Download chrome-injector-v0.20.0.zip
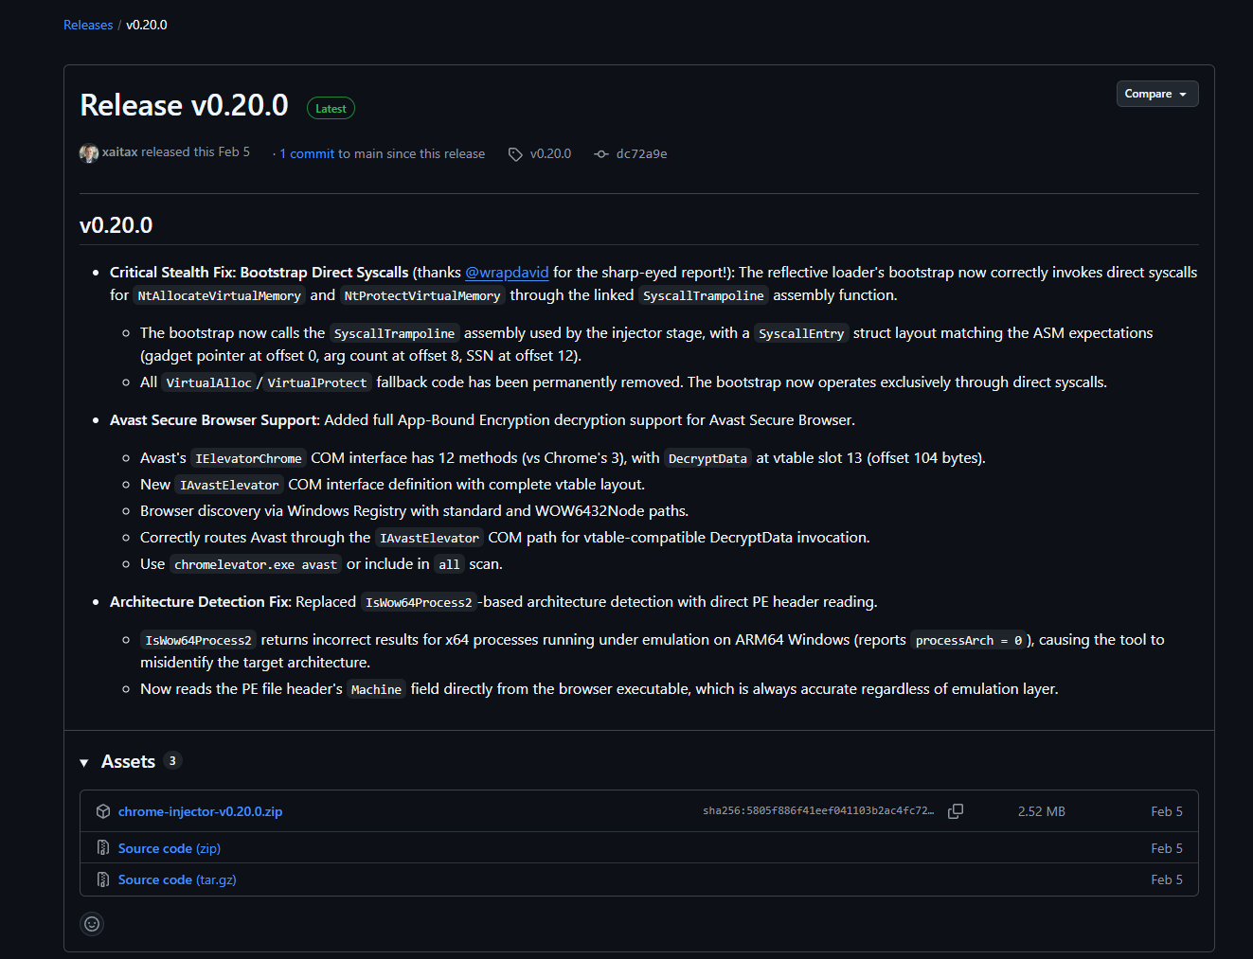 click(200, 811)
